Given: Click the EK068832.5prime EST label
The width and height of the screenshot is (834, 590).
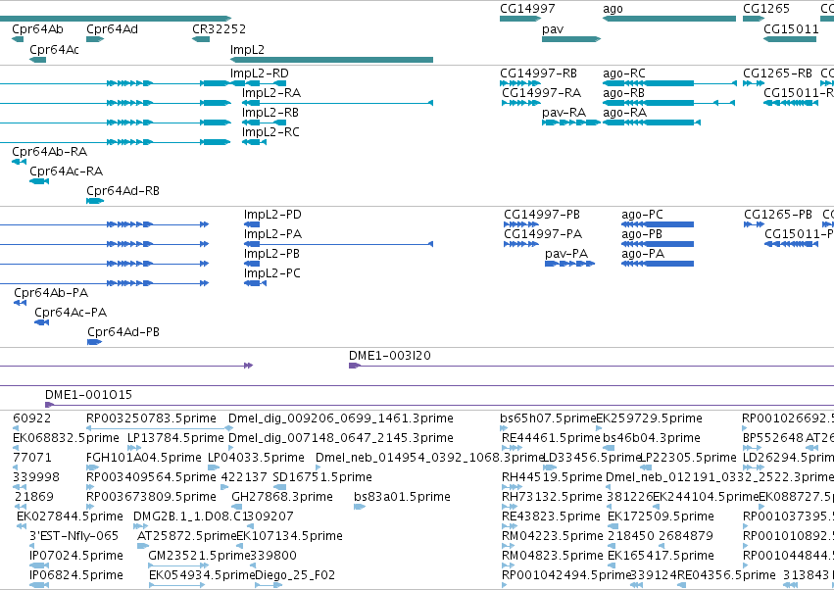Looking at the screenshot, I should tap(66, 438).
